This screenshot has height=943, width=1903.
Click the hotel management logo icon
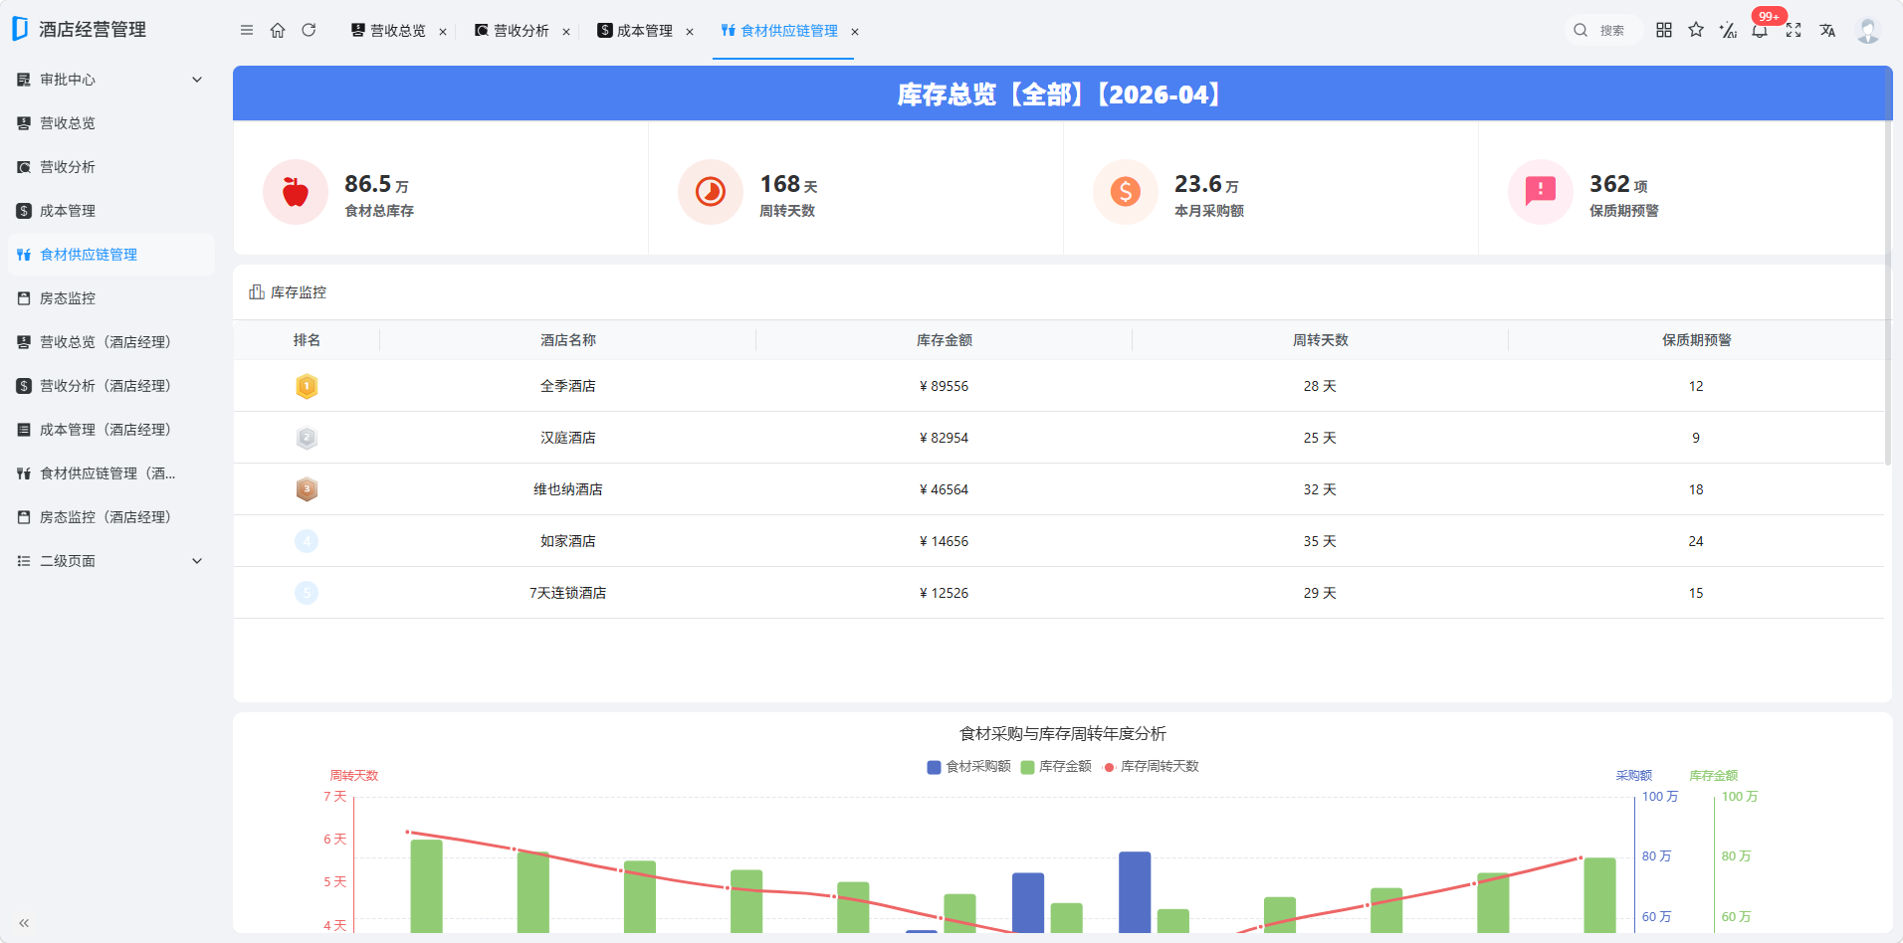(20, 29)
